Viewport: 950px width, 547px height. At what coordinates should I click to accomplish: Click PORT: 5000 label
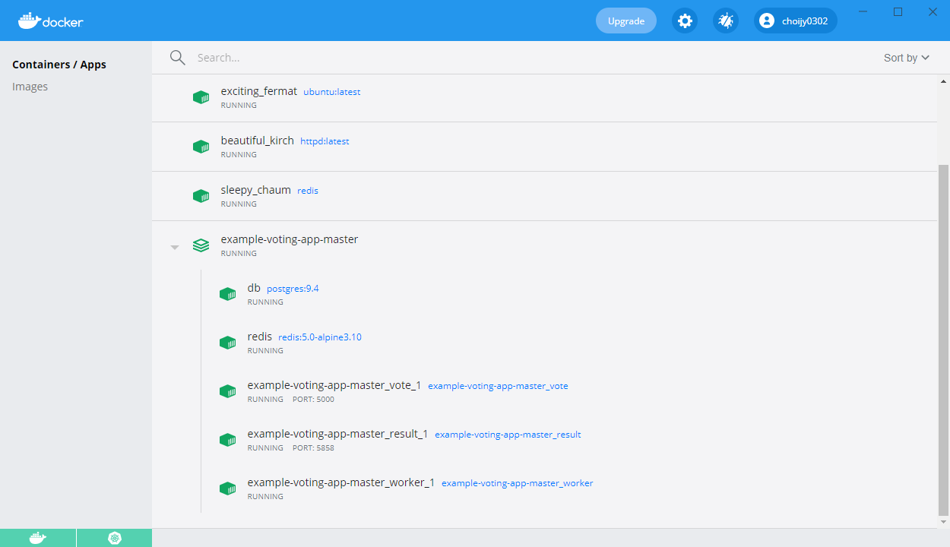tap(313, 400)
